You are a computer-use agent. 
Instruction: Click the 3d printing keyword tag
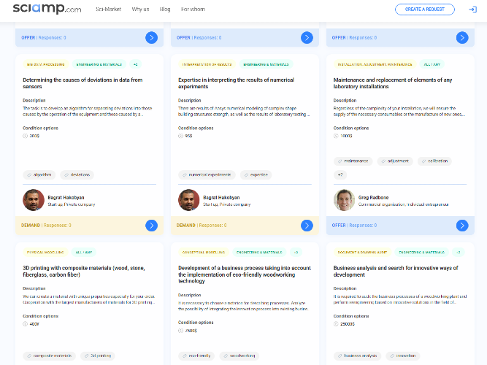click(98, 356)
